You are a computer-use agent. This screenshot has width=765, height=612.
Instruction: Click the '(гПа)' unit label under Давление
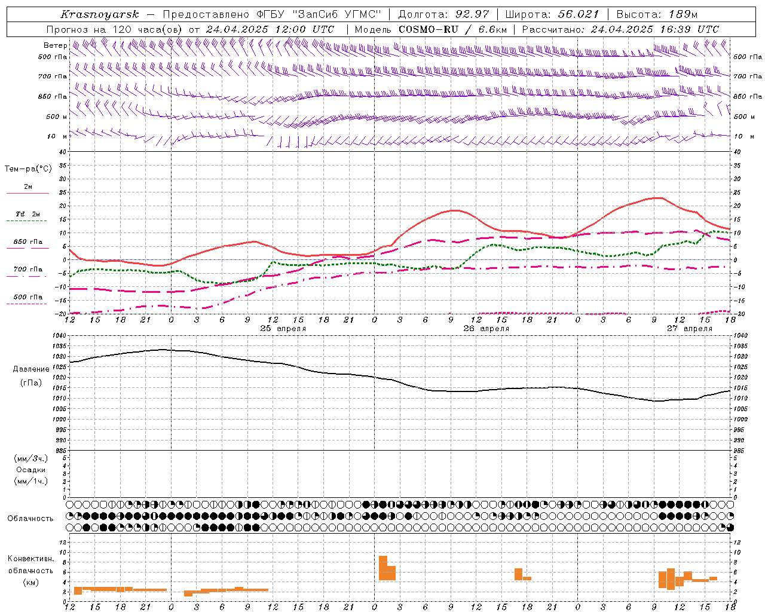(31, 383)
